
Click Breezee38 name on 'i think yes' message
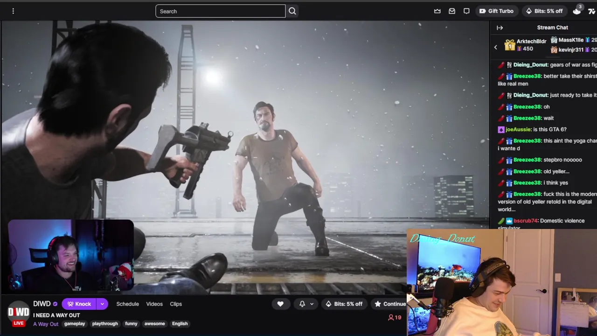click(527, 183)
